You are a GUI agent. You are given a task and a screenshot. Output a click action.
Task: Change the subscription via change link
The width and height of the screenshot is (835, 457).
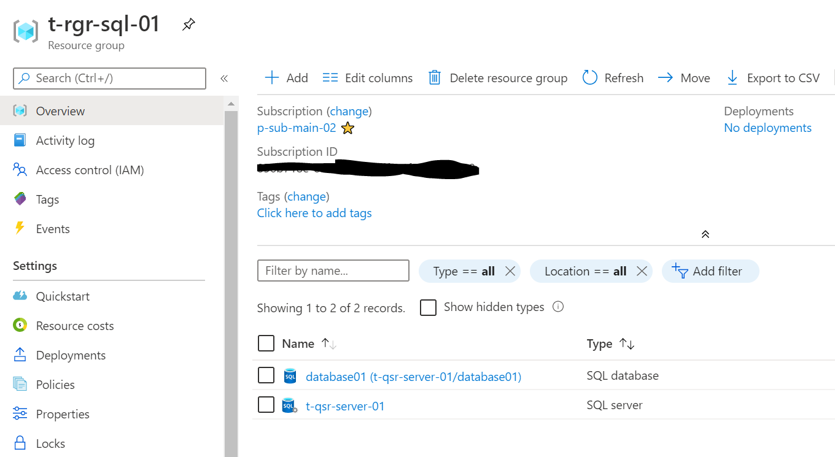(351, 111)
